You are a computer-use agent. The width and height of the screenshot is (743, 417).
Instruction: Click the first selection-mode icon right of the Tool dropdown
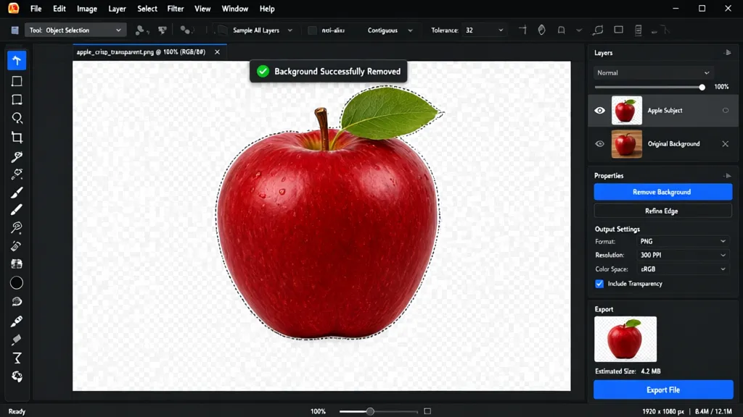140,30
